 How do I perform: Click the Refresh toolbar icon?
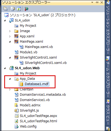[19, 9]
